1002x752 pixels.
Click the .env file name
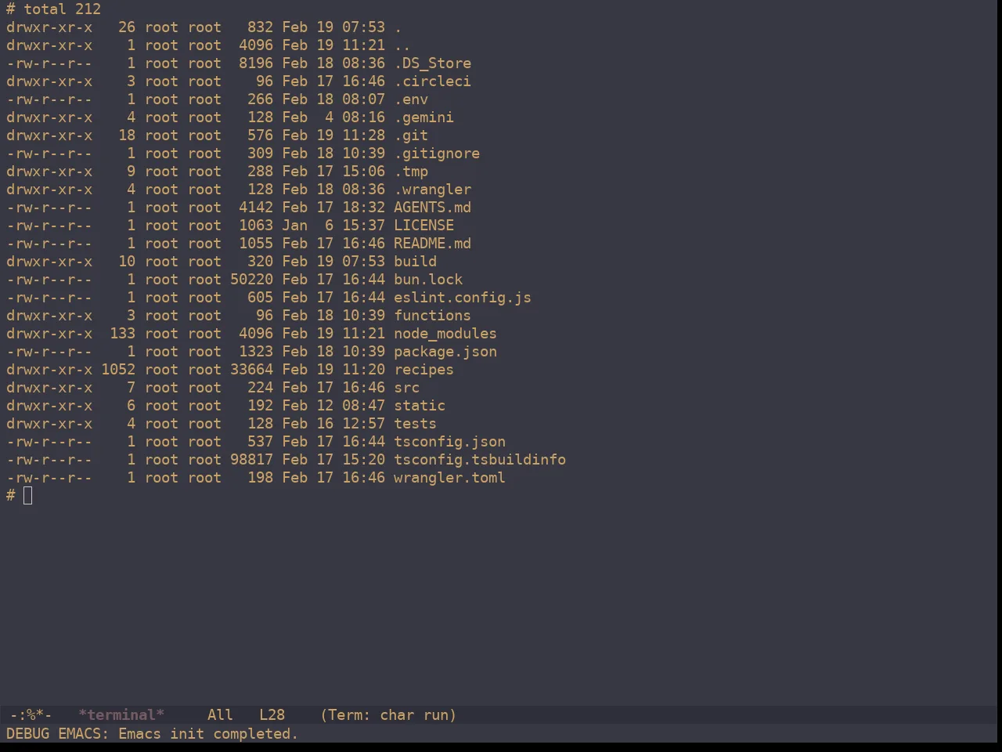tap(411, 99)
